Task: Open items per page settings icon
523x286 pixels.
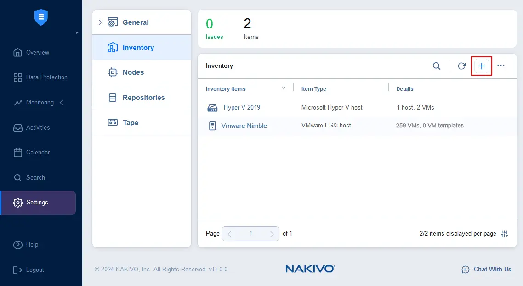Action: 505,234
